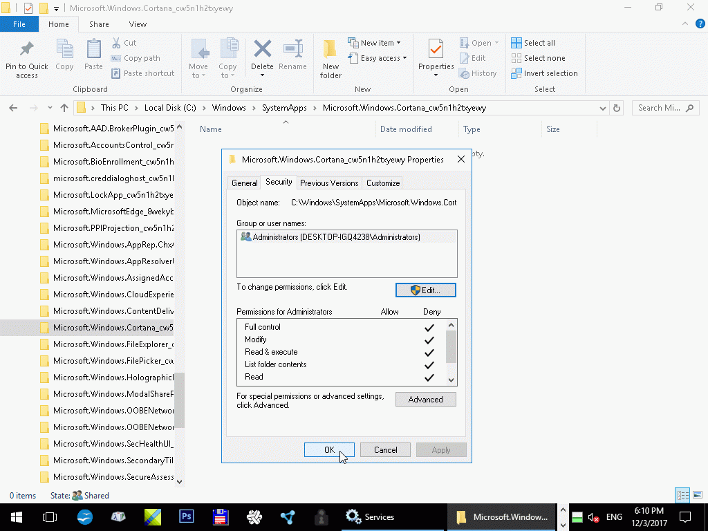Click History in the ribbon
The image size is (708, 531).
[x=478, y=73]
